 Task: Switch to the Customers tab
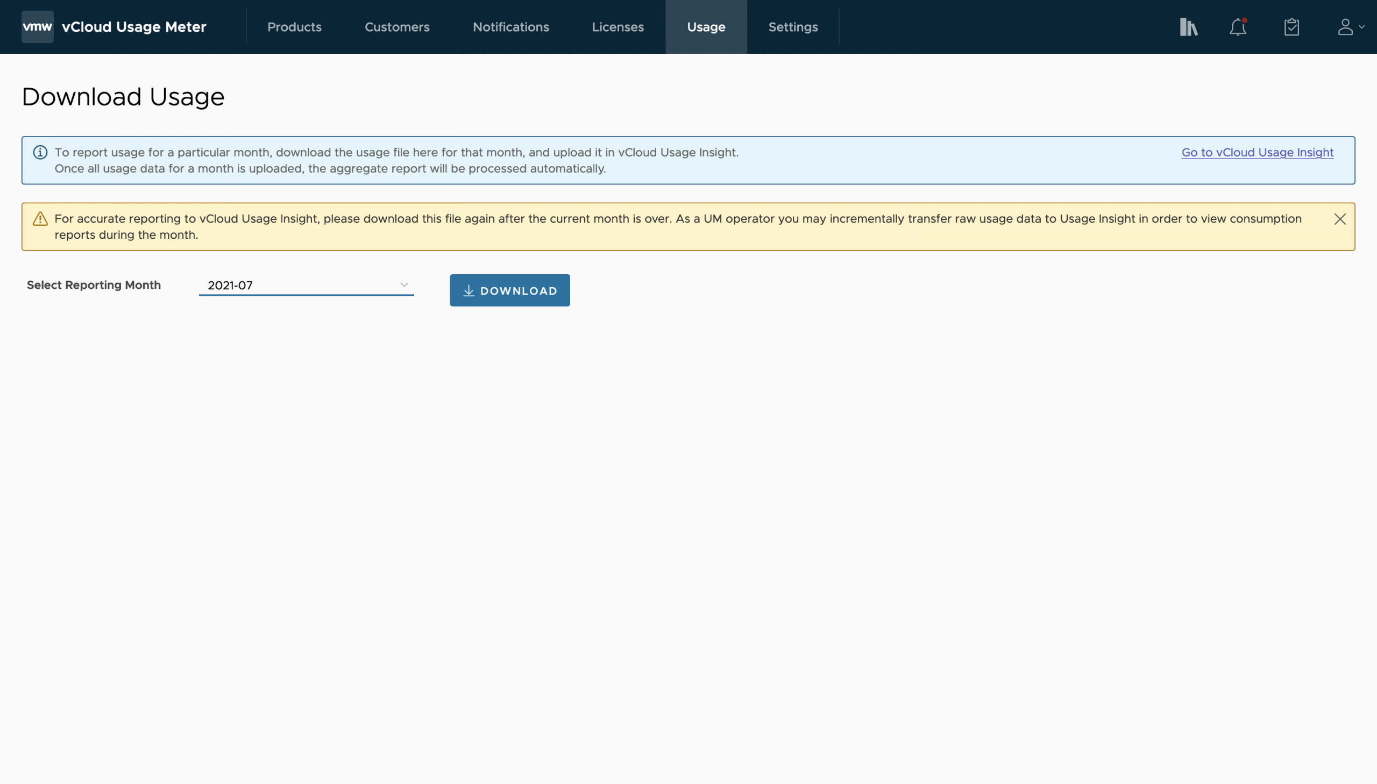tap(397, 27)
